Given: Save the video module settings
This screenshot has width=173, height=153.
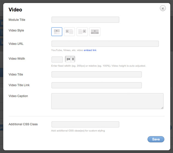Looking at the screenshot, I should pos(156,139).
